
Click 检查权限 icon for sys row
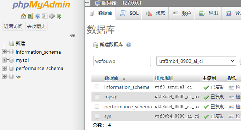coord(231,117)
